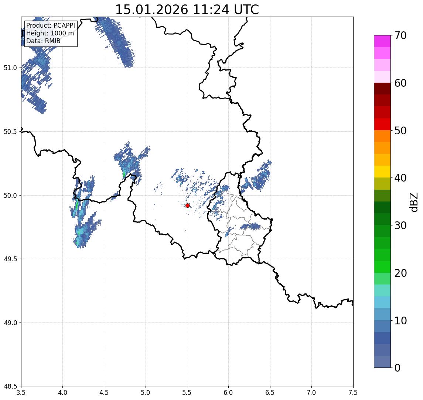Click the magenta top segment of the colorbar
This screenshot has height=400, width=423.
coord(382,41)
